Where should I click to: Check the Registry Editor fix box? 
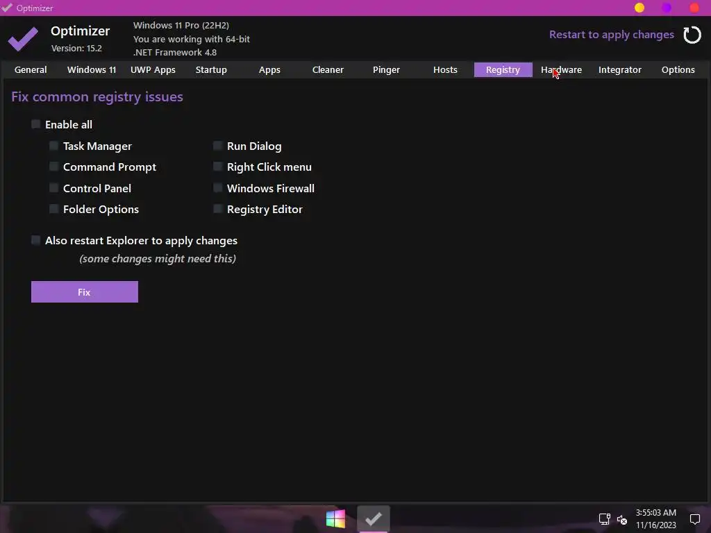pos(217,208)
